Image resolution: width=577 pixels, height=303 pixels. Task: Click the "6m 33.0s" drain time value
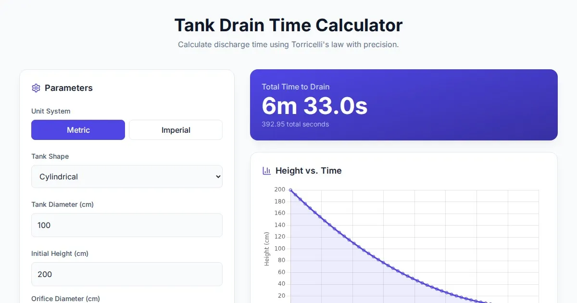point(314,106)
